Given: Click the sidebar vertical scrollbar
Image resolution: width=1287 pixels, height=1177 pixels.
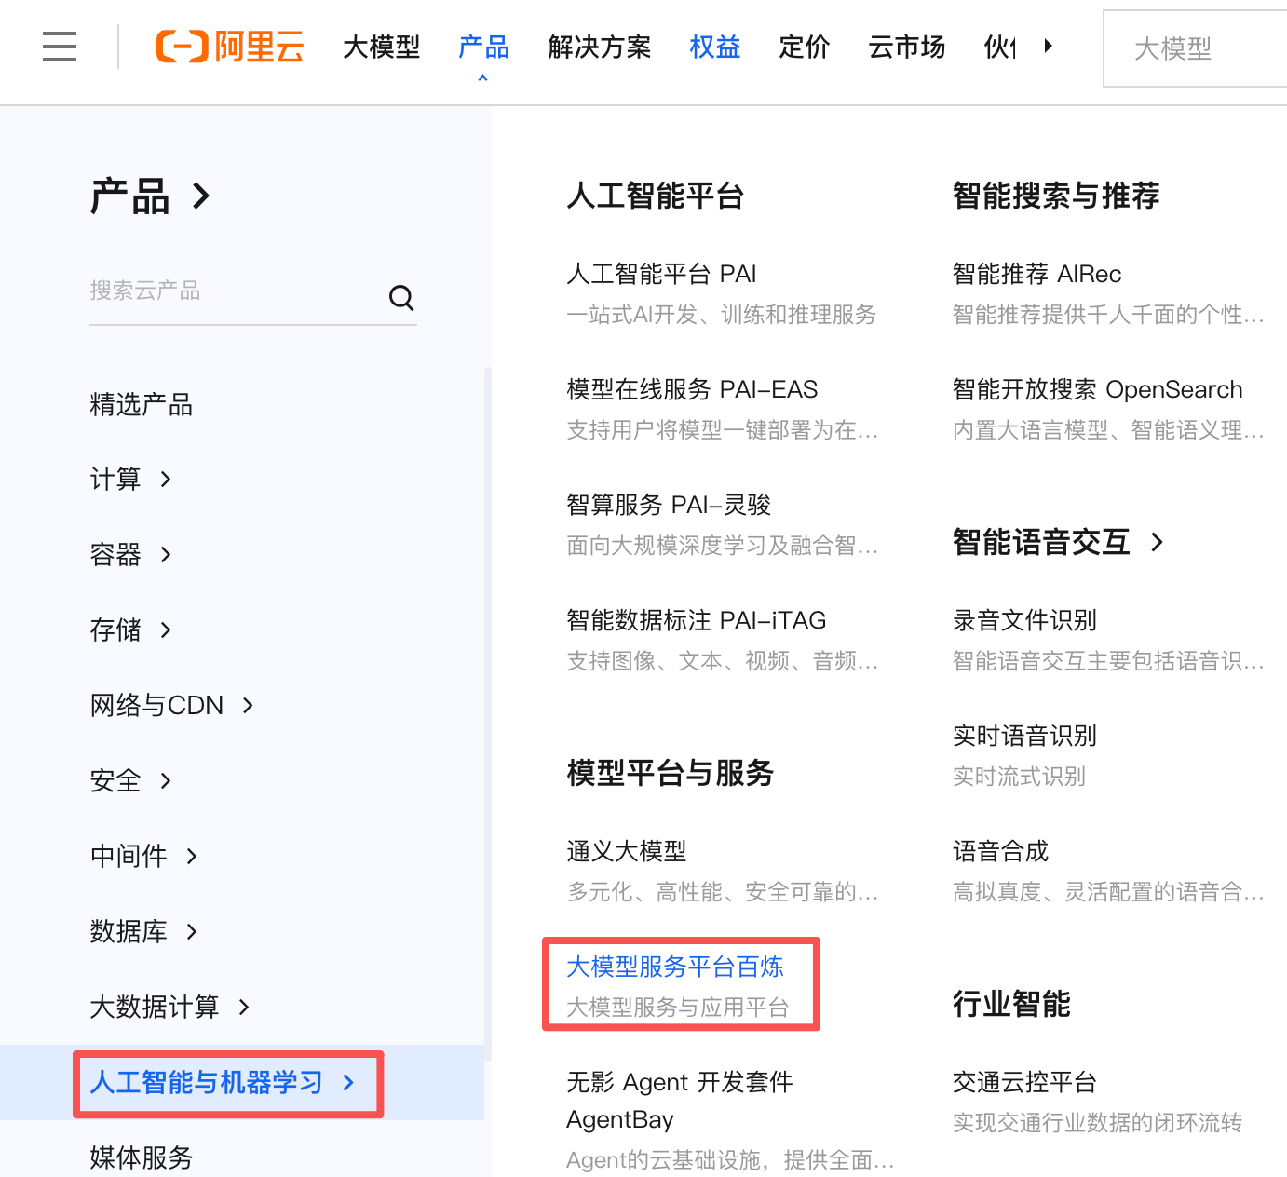Looking at the screenshot, I should 487,712.
